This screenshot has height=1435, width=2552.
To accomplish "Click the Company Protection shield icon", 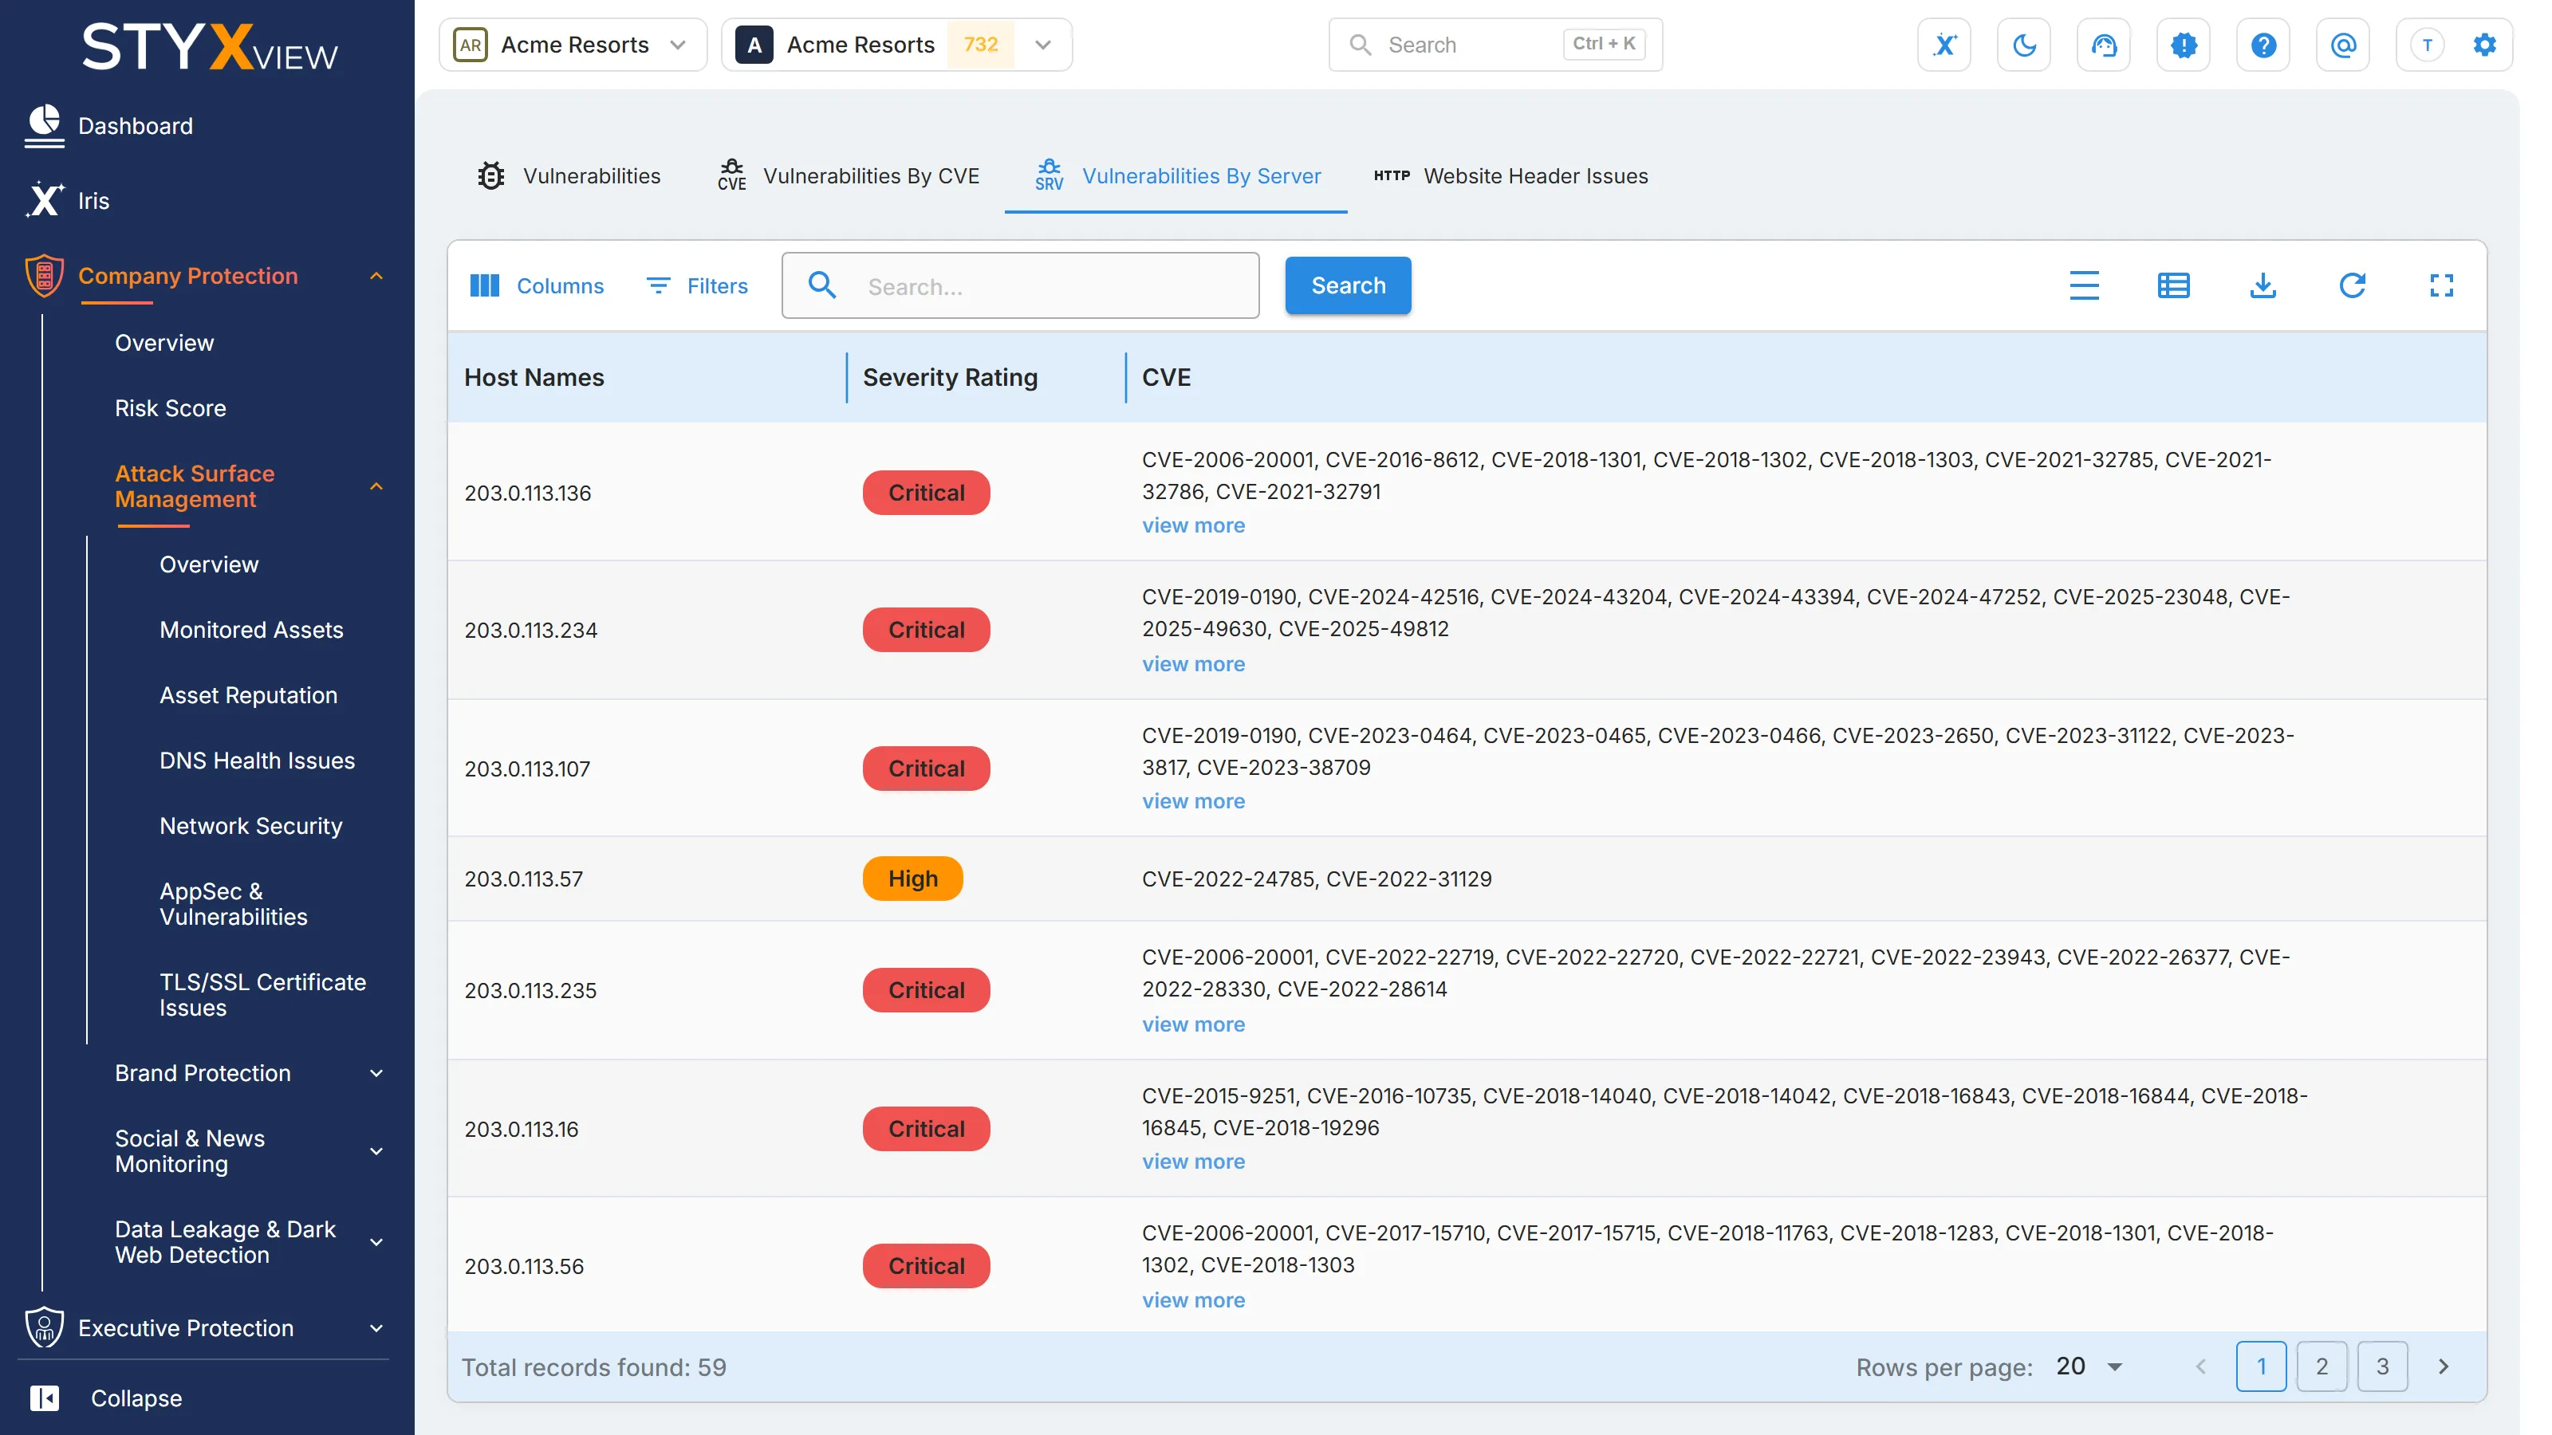I will coord(44,275).
